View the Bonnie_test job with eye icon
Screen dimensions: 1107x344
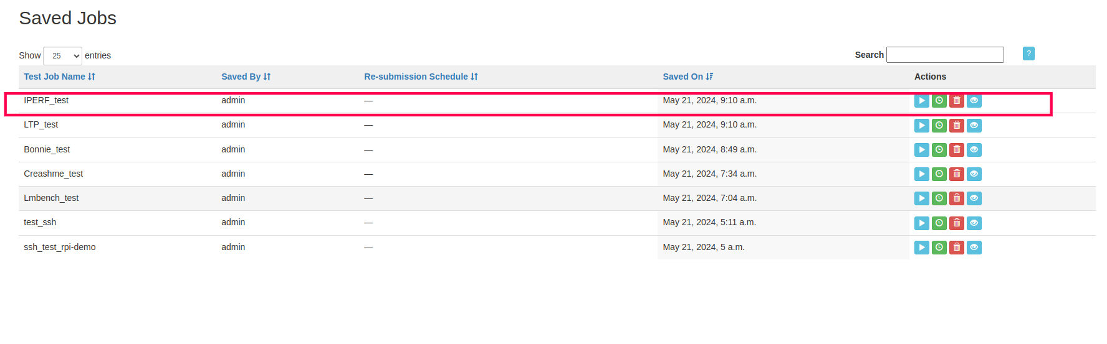[974, 150]
